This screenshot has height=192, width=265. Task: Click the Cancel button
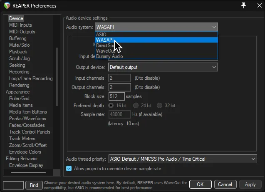click(x=225, y=184)
